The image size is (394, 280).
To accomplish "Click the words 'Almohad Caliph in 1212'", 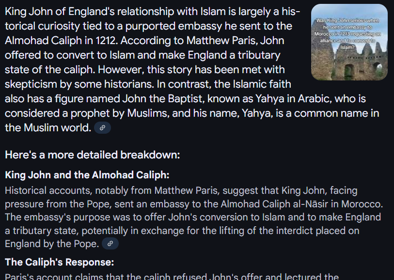I will 61,40.
